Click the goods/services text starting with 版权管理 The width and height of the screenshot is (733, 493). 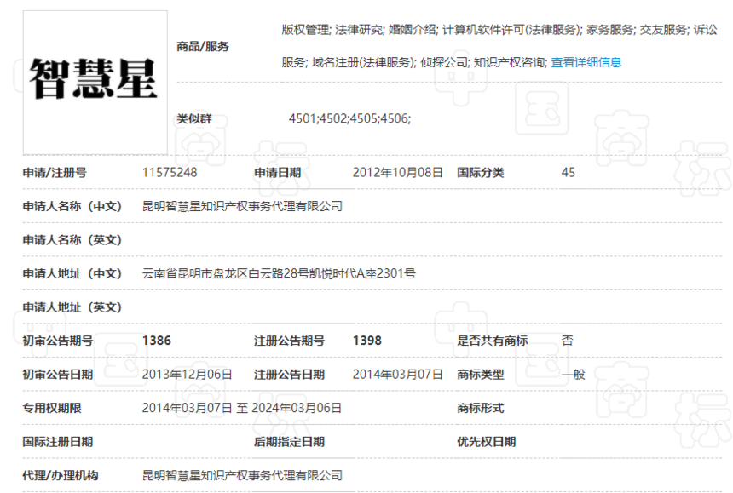[499, 46]
